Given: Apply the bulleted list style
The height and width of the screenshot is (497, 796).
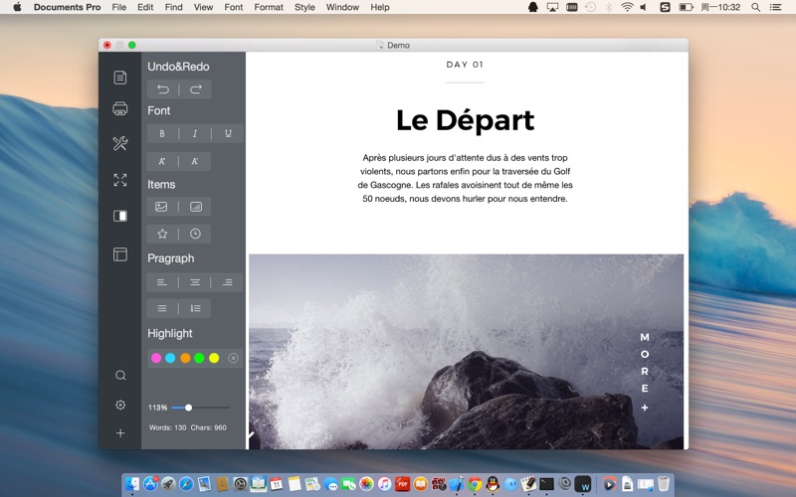Looking at the screenshot, I should 162,308.
